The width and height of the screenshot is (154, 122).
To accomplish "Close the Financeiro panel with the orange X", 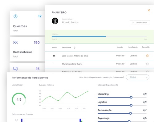I will 149,10.
